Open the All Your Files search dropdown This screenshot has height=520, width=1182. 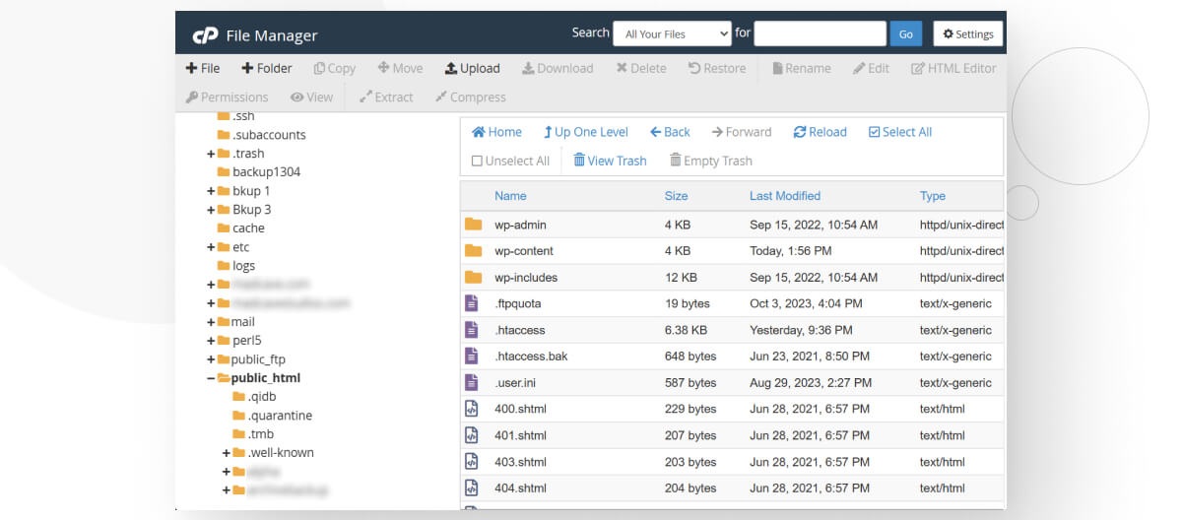672,33
